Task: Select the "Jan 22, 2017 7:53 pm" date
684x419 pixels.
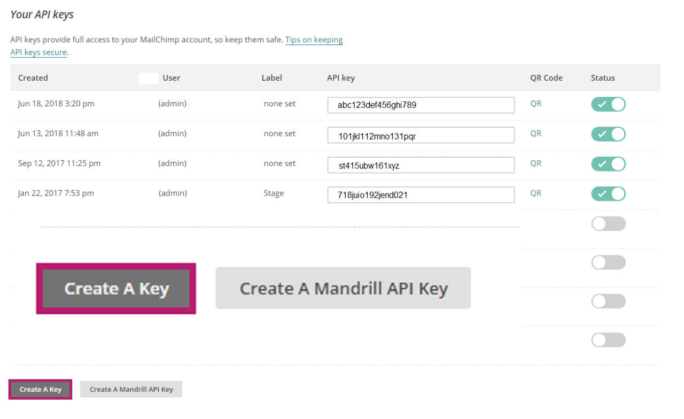Action: (x=56, y=193)
